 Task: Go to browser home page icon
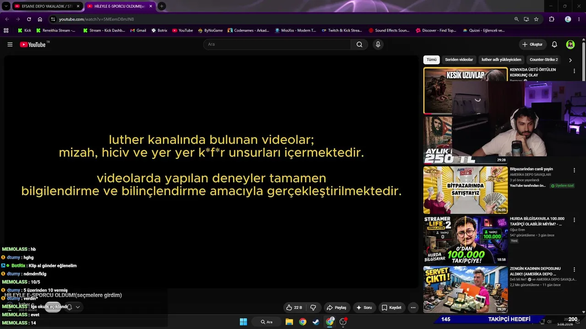coord(40,19)
